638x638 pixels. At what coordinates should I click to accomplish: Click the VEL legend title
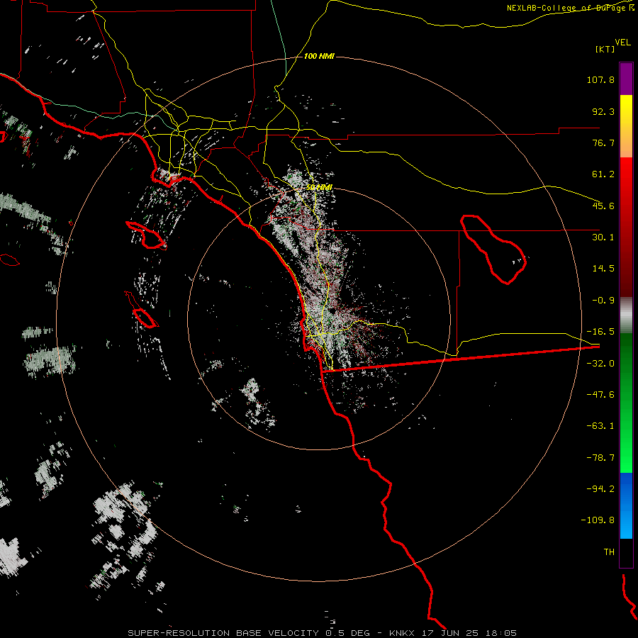[x=622, y=42]
